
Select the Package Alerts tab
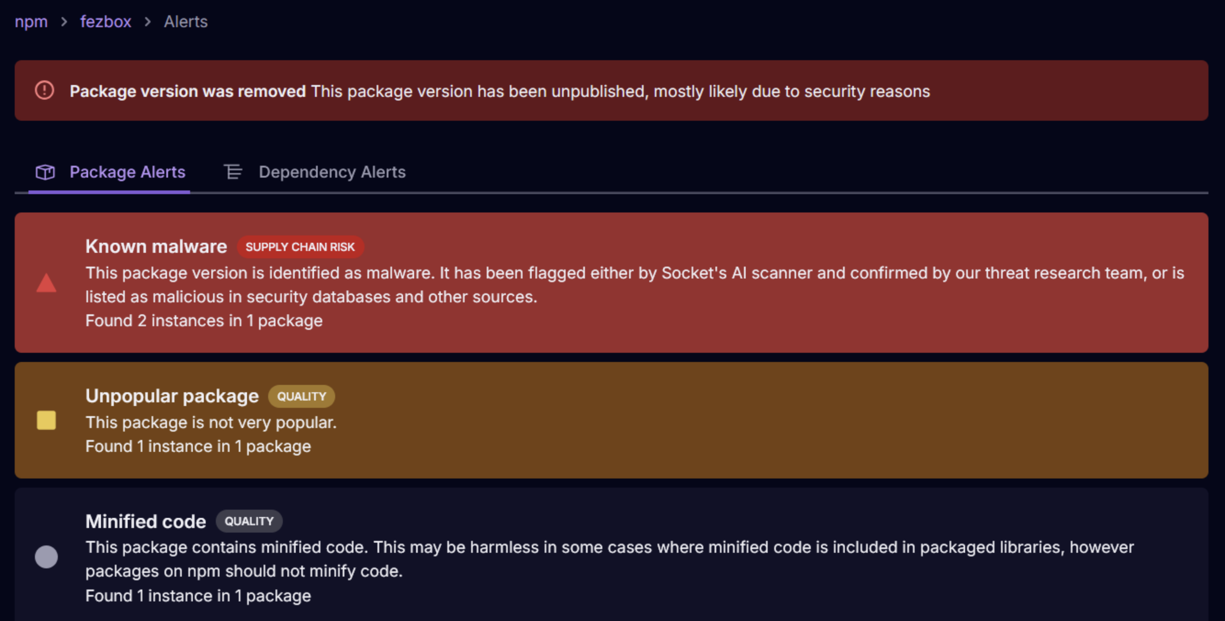tap(127, 172)
